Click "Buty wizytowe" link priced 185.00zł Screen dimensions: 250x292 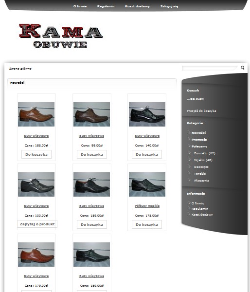[x=36, y=136]
